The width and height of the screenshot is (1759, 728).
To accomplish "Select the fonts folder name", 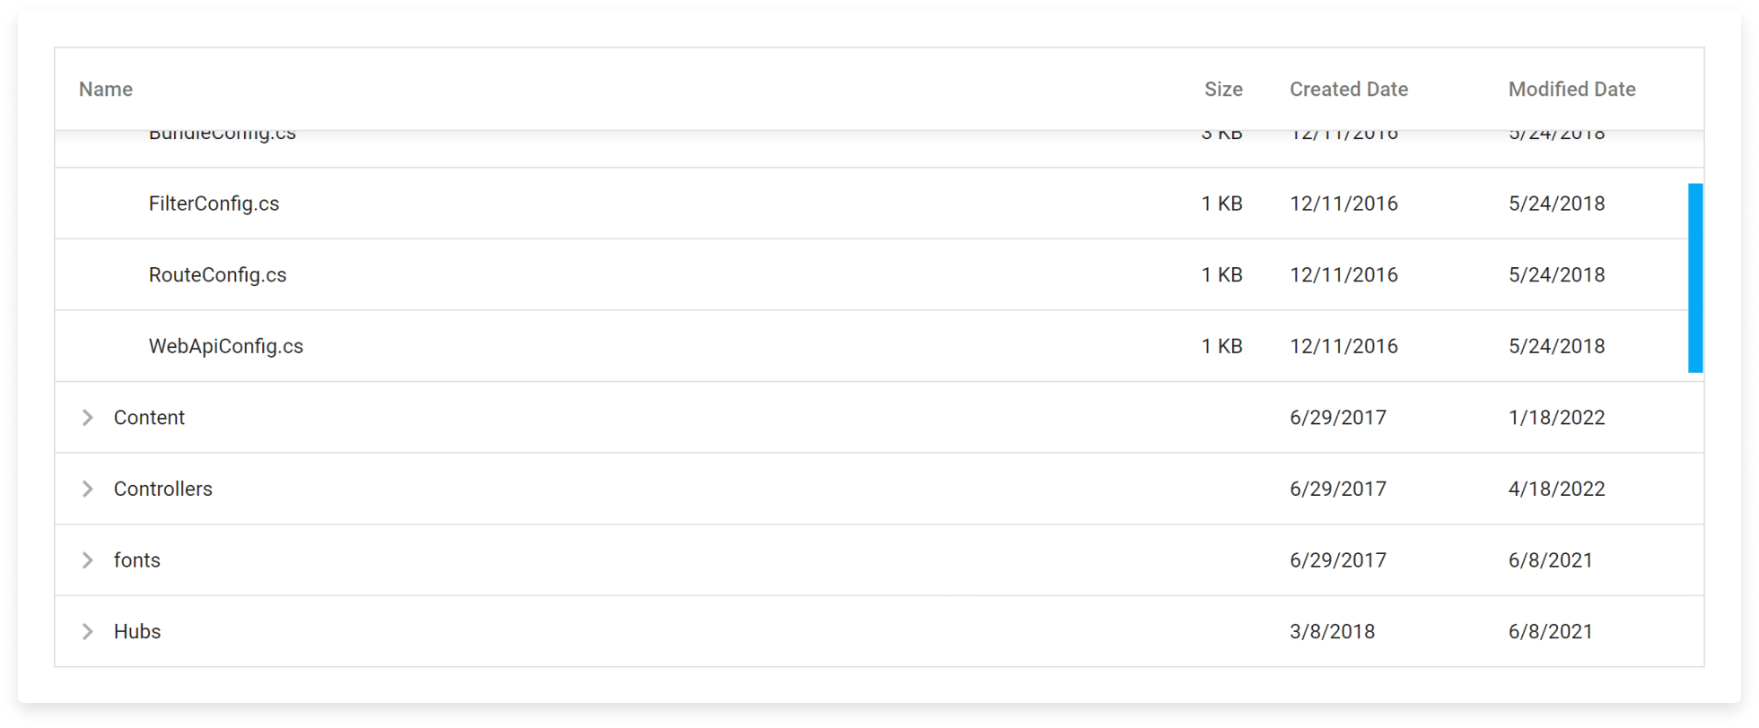I will [x=136, y=560].
